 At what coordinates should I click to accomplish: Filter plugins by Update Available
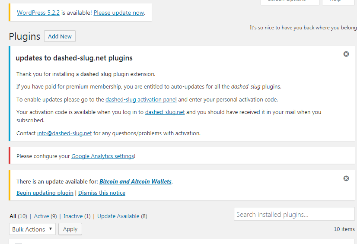118,216
